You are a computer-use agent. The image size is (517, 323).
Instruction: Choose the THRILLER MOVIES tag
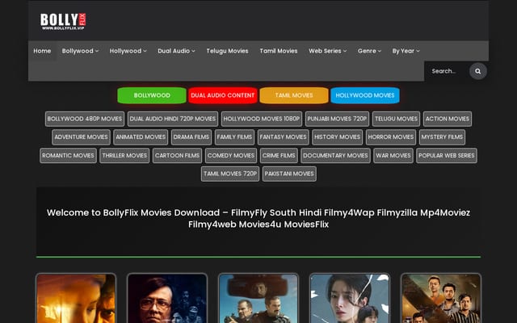[x=124, y=156]
